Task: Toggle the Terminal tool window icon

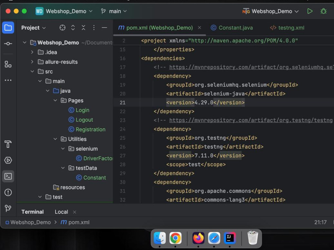Action: (x=8, y=176)
